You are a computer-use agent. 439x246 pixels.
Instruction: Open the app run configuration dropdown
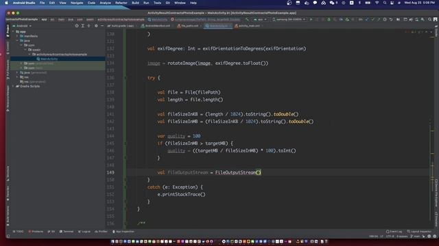(260, 20)
